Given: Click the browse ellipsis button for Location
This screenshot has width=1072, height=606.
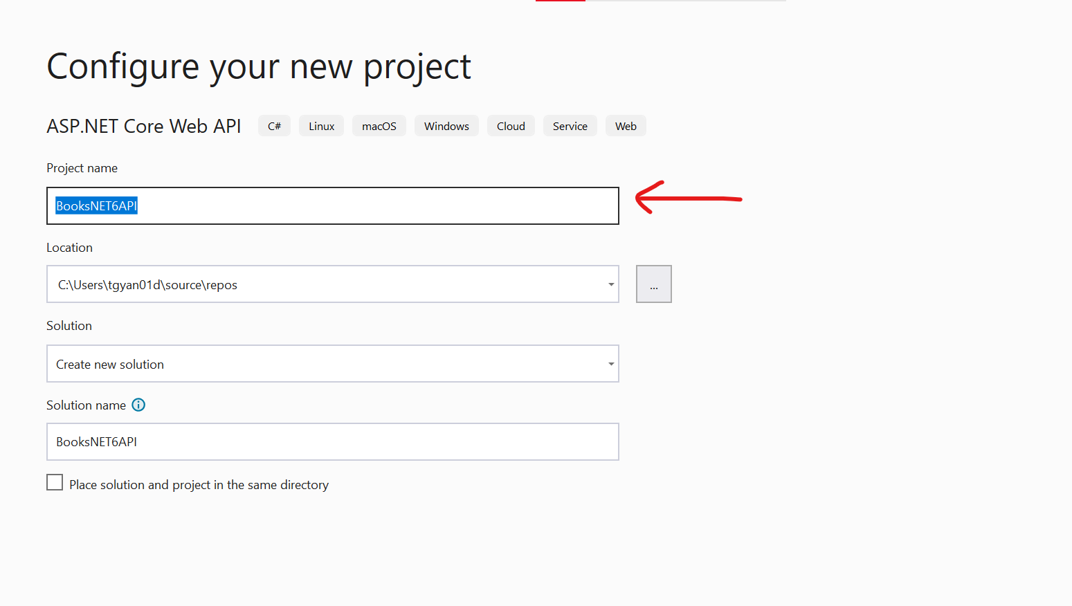Looking at the screenshot, I should coord(653,284).
